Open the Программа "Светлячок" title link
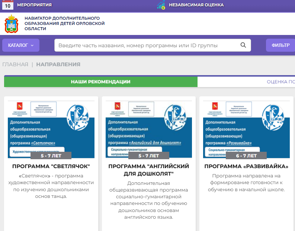 (x=51, y=166)
